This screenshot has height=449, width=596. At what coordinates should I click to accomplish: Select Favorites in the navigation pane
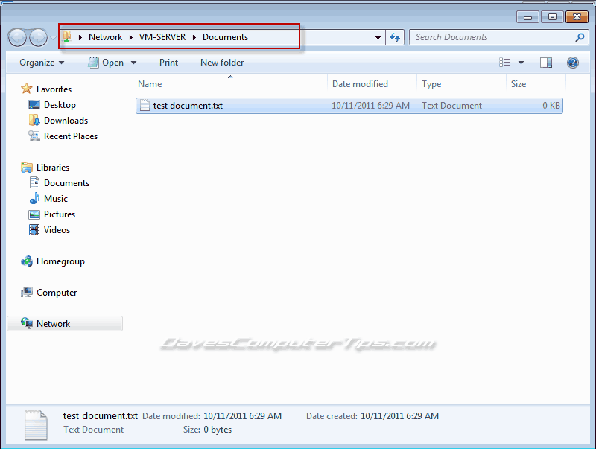(x=54, y=89)
